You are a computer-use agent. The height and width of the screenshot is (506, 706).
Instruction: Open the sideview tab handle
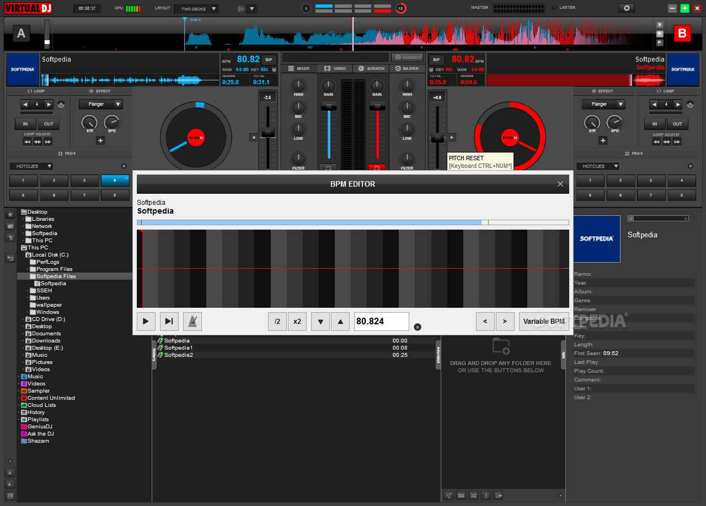pyautogui.click(x=438, y=355)
